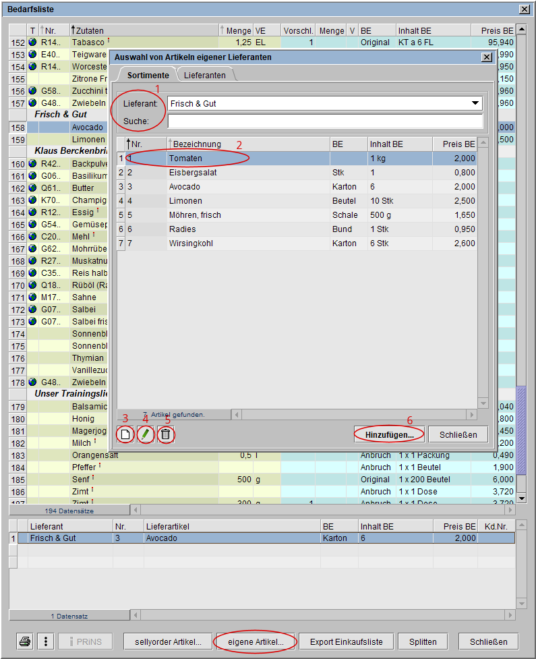Viewport: 536px width, 659px height.
Task: Switch to the Lieferanten tab
Action: (x=205, y=76)
